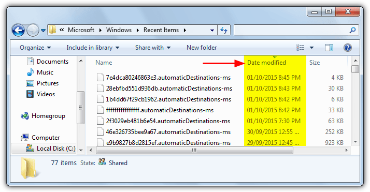Click file icon of 2f3029eb481b6e54 row
The image size is (370, 192).
[x=101, y=121]
